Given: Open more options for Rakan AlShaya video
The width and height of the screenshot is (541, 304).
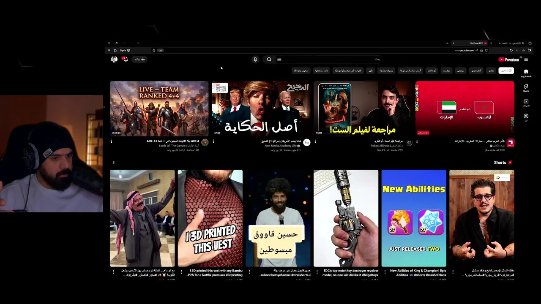Looking at the screenshot, I should click(315, 141).
